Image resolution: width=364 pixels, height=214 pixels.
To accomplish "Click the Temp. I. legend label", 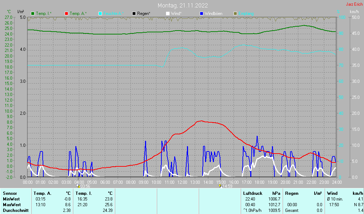I will coord(43,14).
